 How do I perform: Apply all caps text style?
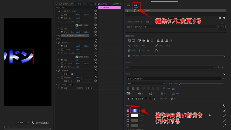[137, 99]
